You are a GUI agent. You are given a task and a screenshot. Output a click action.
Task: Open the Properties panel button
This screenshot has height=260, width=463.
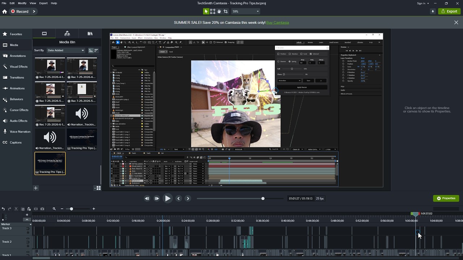pos(446,198)
